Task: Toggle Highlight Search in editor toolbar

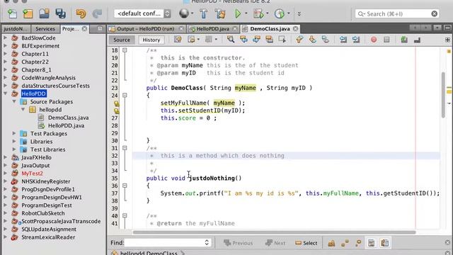Action: [269, 40]
